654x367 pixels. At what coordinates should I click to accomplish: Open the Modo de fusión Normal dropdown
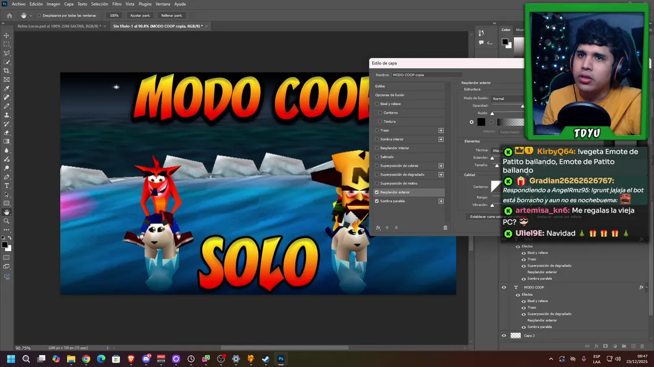click(507, 98)
